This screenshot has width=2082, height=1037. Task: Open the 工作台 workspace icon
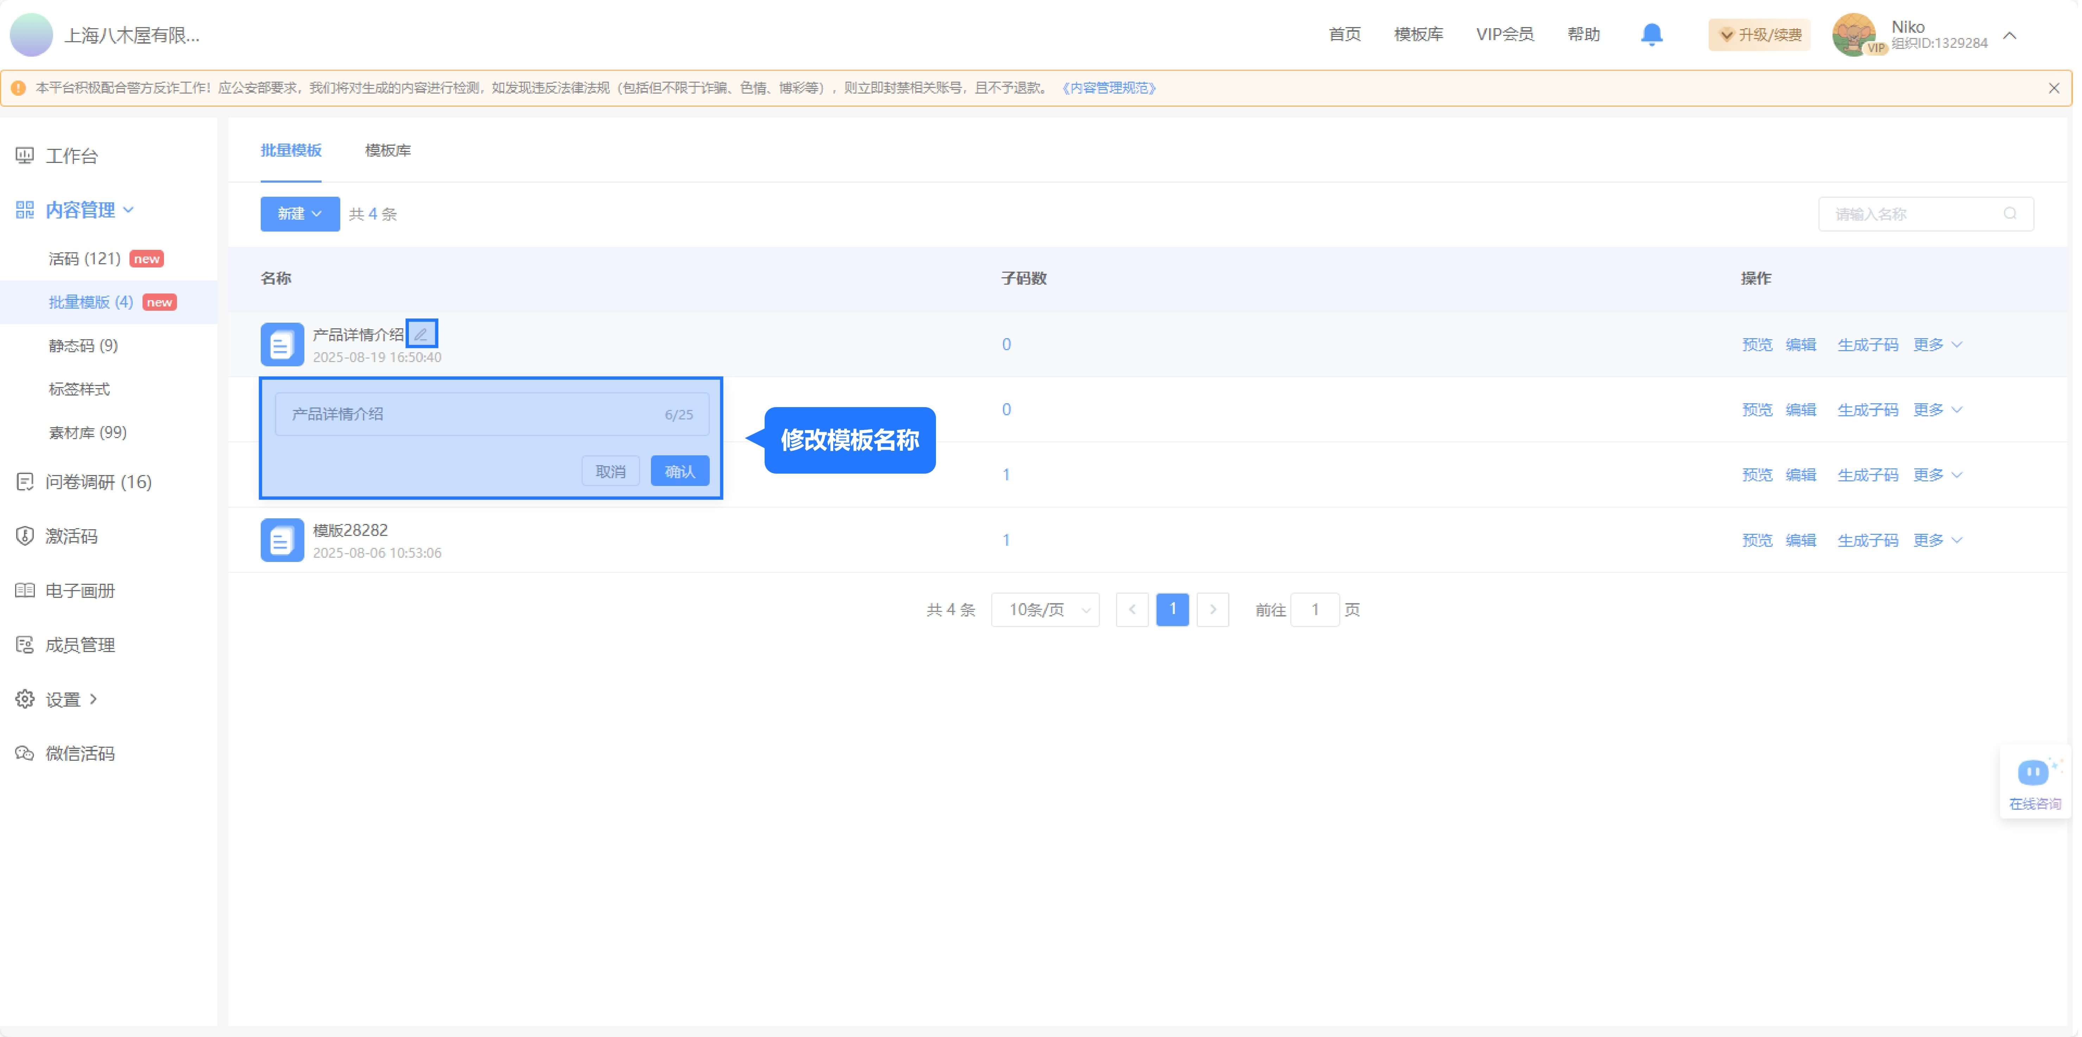tap(24, 155)
